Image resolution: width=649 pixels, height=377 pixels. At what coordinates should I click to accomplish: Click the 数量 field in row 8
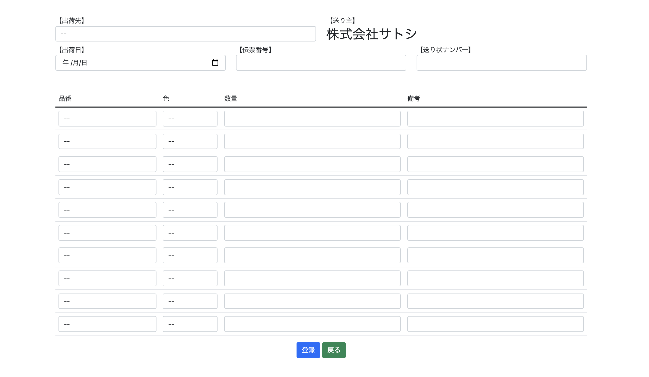(312, 278)
